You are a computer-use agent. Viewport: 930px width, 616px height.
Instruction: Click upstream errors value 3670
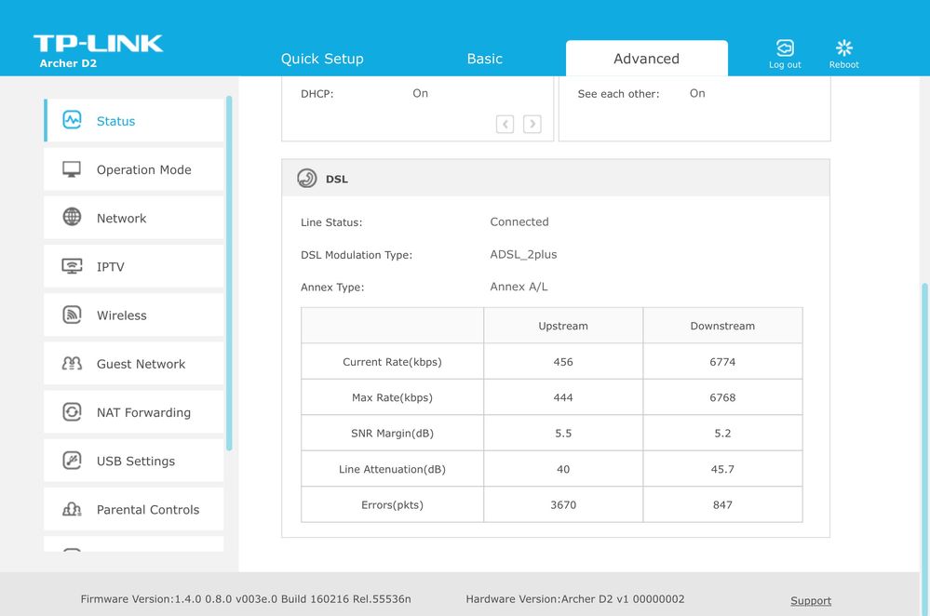pyautogui.click(x=563, y=504)
